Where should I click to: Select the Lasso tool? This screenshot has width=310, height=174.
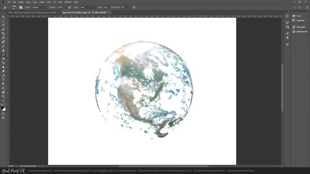[3, 25]
